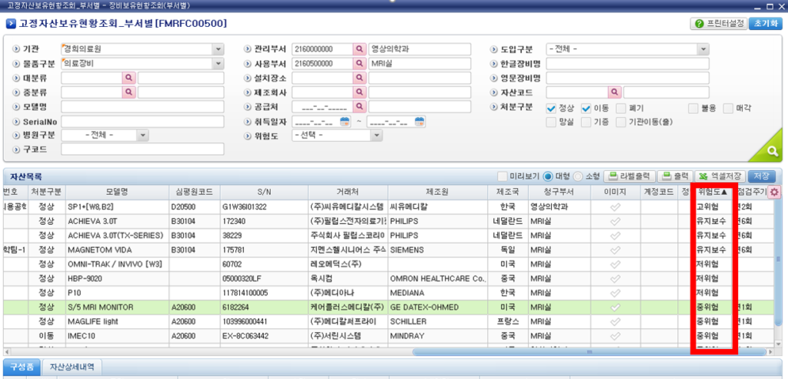
Task: Check the 폐기 checkbox
Action: click(621, 108)
